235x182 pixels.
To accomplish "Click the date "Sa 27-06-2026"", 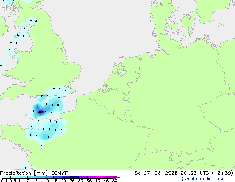I will click(x=156, y=173).
